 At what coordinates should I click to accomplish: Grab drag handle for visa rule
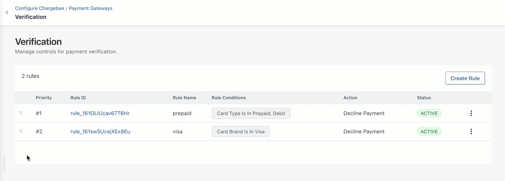pos(21,131)
